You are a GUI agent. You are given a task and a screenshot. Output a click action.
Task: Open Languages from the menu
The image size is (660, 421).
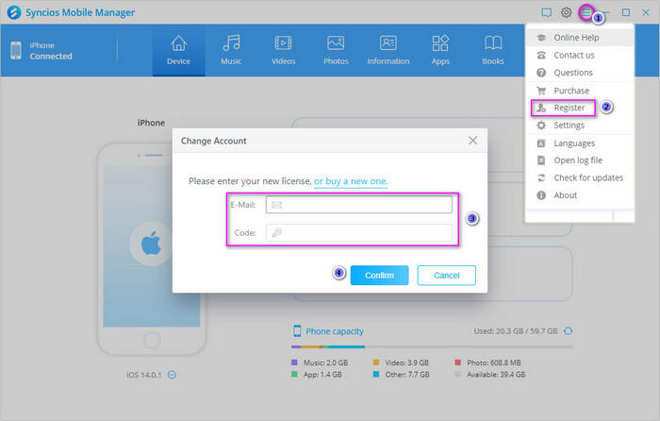[573, 143]
